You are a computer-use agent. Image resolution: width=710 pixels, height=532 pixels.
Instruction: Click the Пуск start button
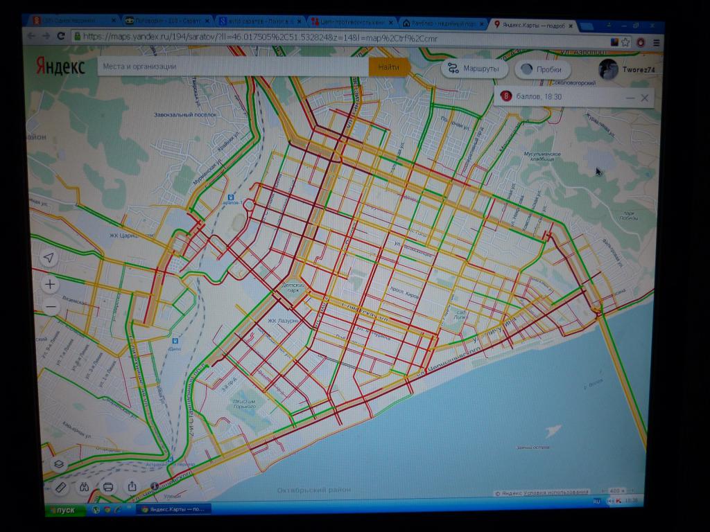(x=65, y=510)
